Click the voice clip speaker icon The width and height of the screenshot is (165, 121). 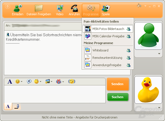tap(29, 81)
